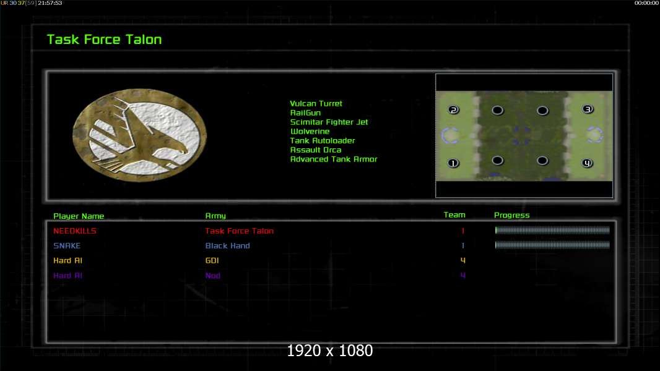Click the Task Force Talon eagle emblem

click(x=140, y=135)
